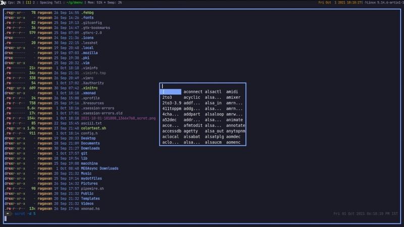The image size is (404, 227).
Task: Click the Pictures directory name
Action: [x=89, y=184]
